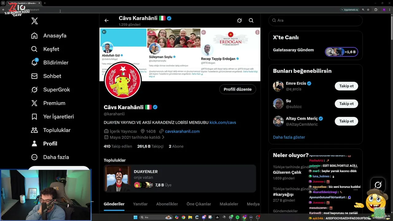Image resolution: width=393 pixels, height=221 pixels.
Task: Open the Premium X icon
Action: pos(34,103)
